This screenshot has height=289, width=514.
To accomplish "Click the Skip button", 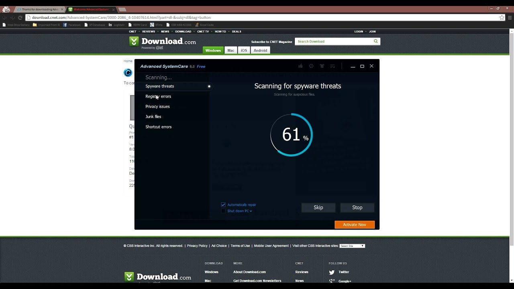I will (318, 208).
